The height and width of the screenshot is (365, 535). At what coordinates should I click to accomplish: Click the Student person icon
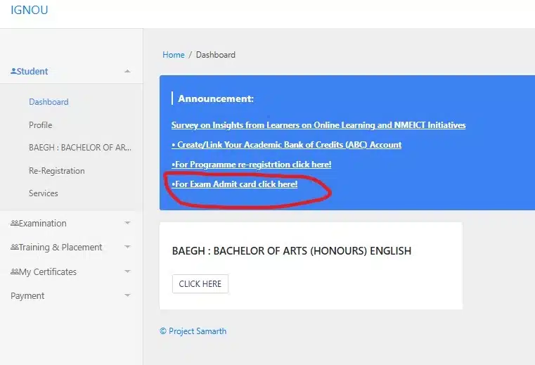[13, 71]
